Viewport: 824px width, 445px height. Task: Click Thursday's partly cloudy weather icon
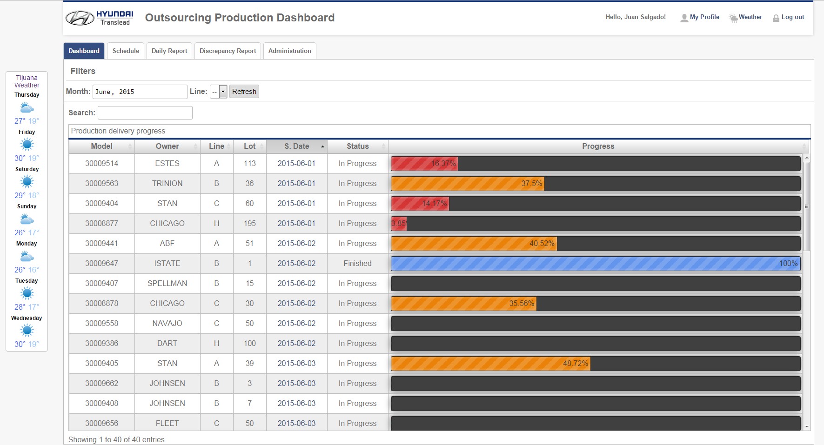click(x=27, y=108)
